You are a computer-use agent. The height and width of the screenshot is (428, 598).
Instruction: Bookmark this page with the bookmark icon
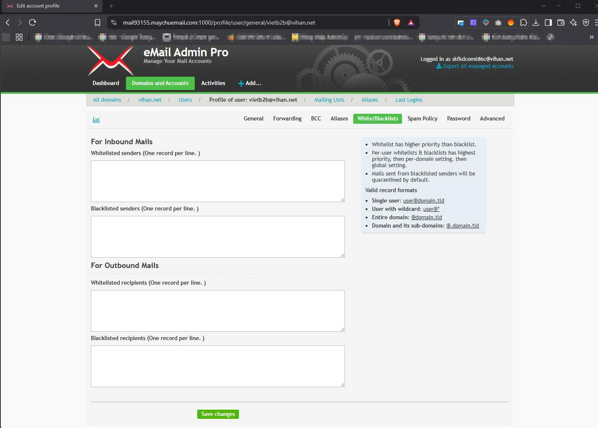coord(98,23)
